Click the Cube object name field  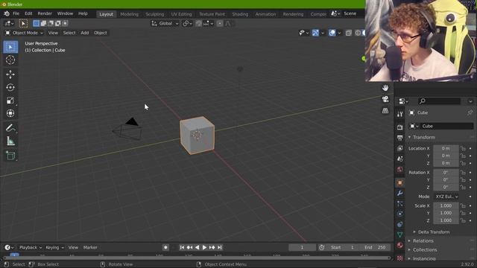click(446, 126)
